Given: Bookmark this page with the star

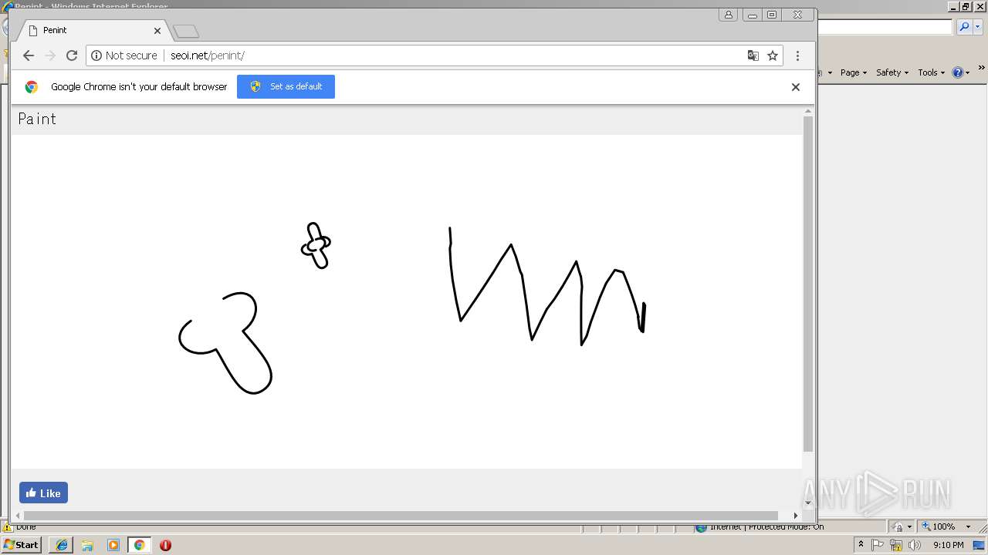Looking at the screenshot, I should [773, 55].
